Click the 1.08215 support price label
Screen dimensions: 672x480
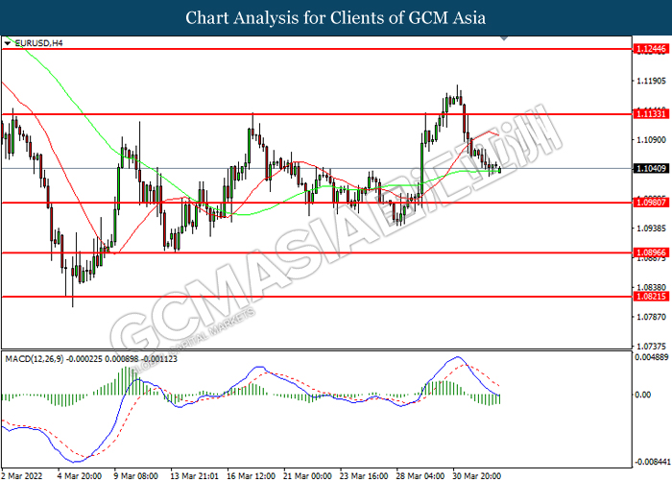[651, 297]
